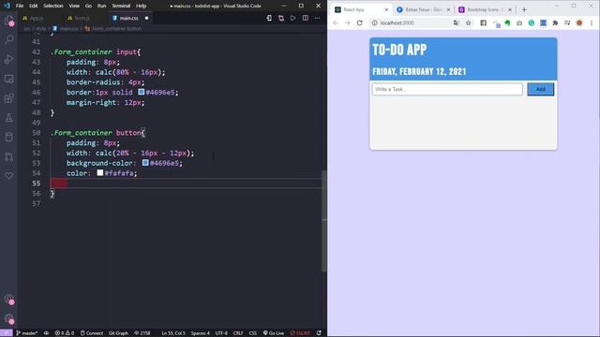
Task: Open Git Graph from status bar
Action: pos(118,333)
